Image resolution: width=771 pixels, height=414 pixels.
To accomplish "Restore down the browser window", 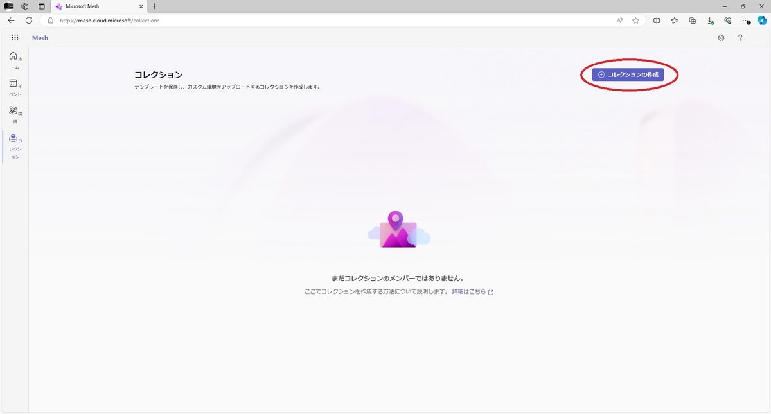I will pos(743,6).
